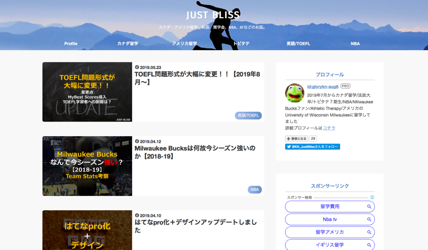Select the Nba tv sponsor search button
Screen dimensions: 428x250
[330, 219]
